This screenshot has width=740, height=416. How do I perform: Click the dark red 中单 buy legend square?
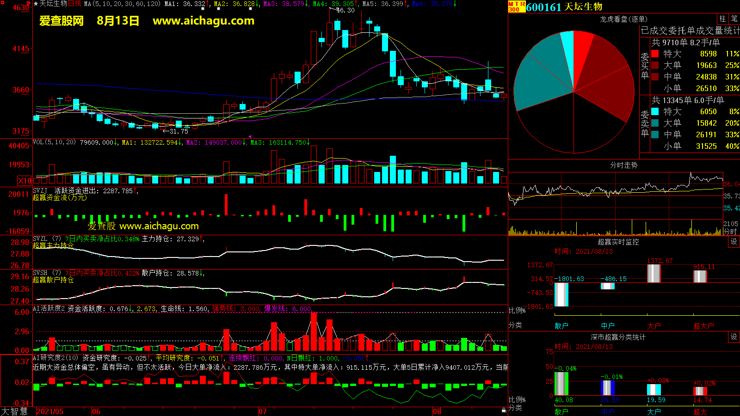tap(655, 77)
